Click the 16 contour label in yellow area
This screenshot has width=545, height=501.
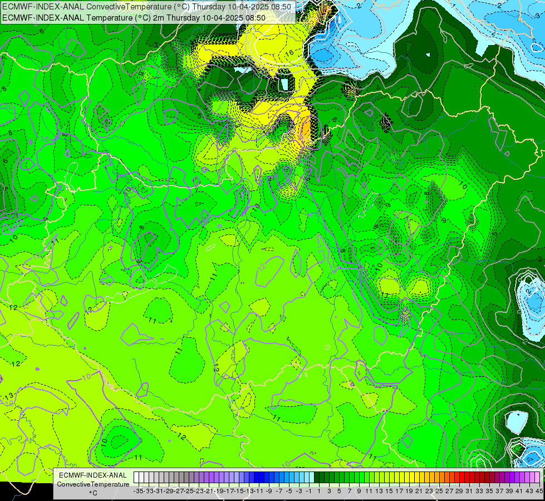click(x=289, y=53)
